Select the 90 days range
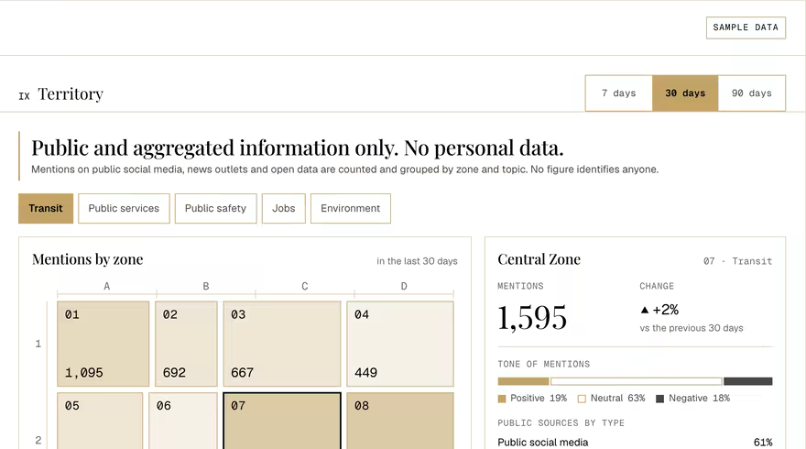This screenshot has height=449, width=806. (x=752, y=93)
